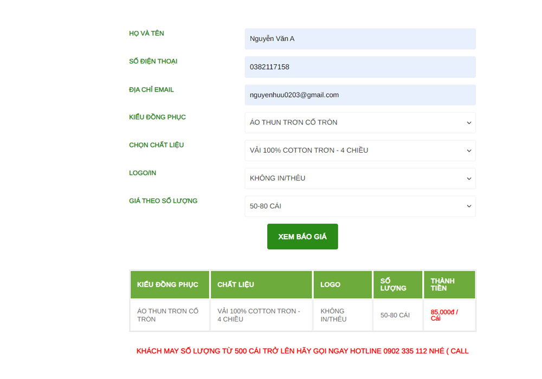The image size is (542, 379).
Task: Open the Logo/In print option dropdown
Action: point(360,178)
